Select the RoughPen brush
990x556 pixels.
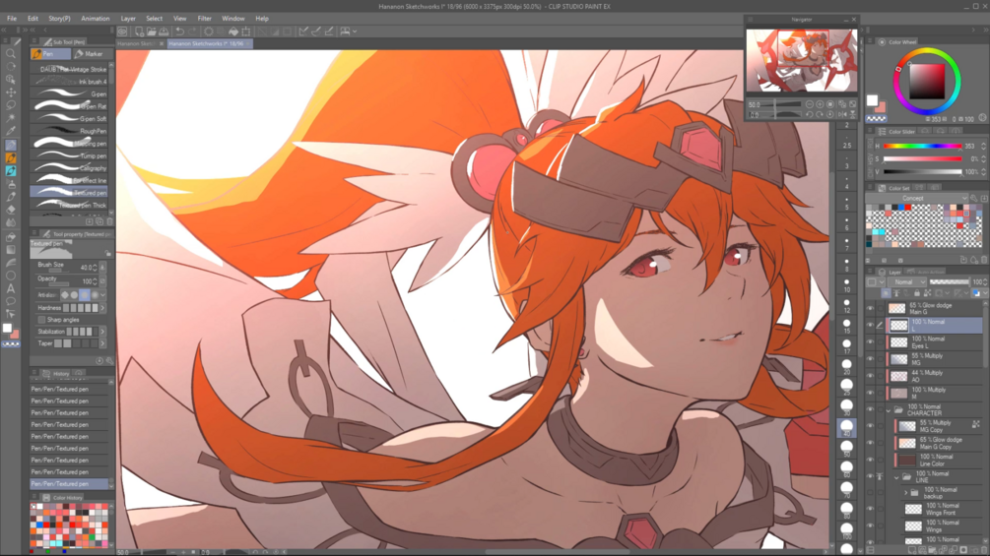tap(70, 131)
